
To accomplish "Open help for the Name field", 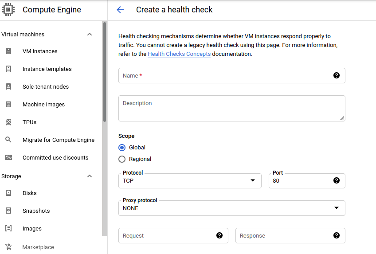I will point(337,75).
